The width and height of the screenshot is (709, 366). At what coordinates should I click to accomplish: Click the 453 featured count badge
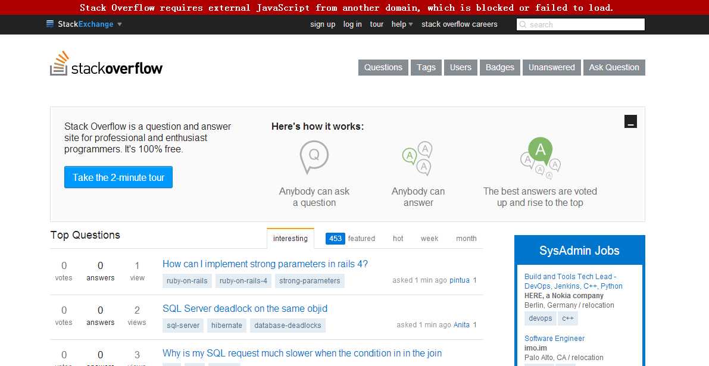[336, 238]
